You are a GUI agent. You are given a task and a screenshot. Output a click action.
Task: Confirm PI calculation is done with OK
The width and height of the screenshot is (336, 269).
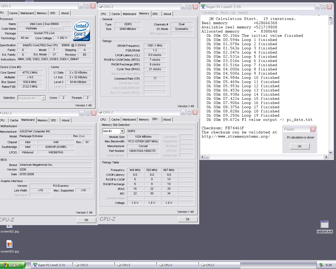300,146
